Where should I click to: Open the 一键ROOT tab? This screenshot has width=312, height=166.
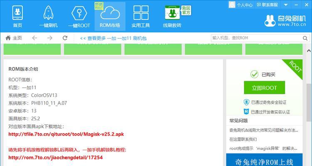[x=79, y=17]
